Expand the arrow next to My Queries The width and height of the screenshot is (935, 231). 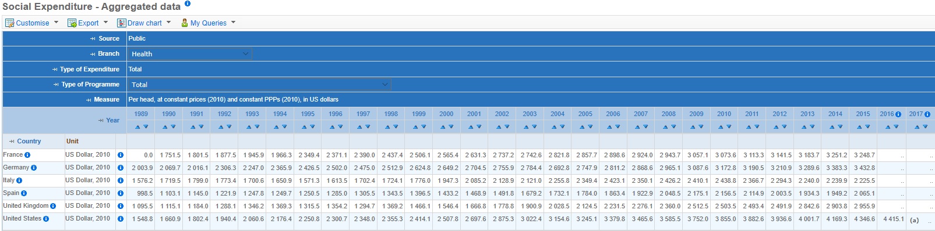[233, 23]
